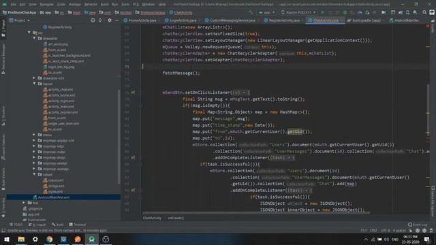Collapse the res folder
The height and width of the screenshot is (245, 436).
tap(29, 33)
